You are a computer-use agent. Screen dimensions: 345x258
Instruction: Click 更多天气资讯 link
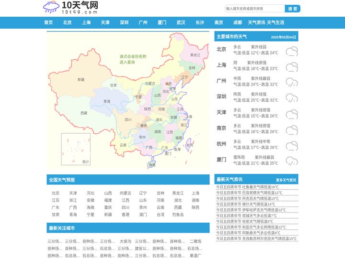286,180
